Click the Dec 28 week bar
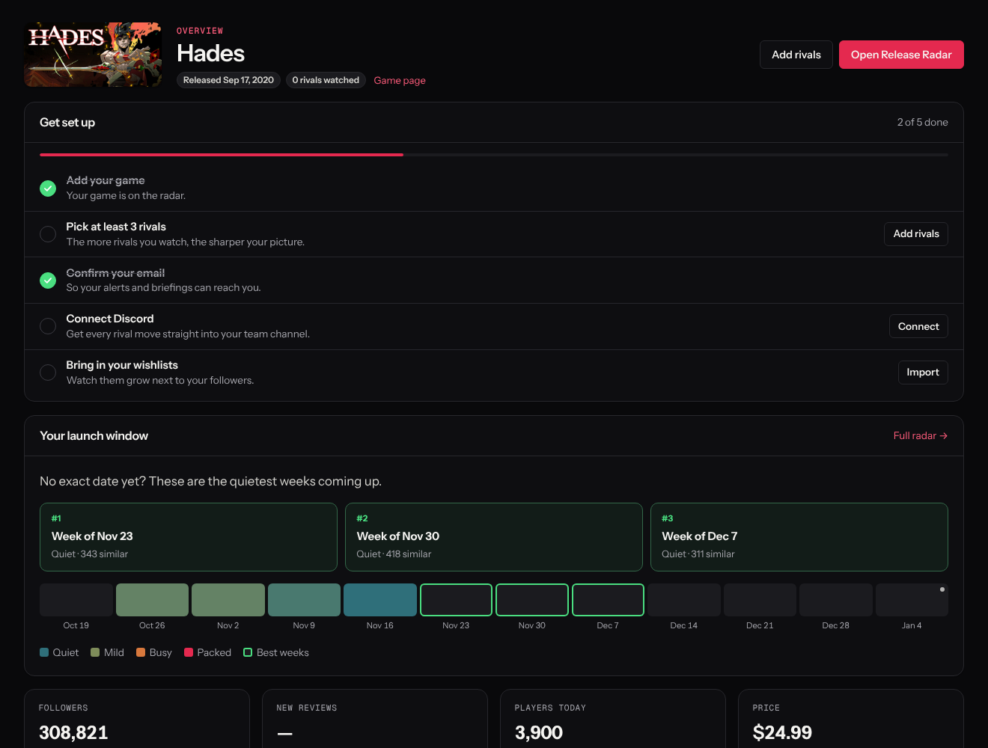This screenshot has width=988, height=748. coord(836,600)
